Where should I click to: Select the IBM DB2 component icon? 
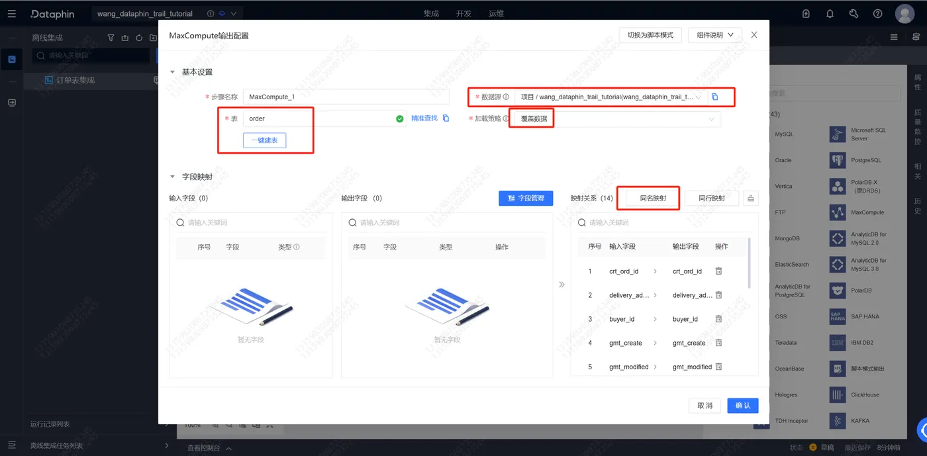(838, 343)
